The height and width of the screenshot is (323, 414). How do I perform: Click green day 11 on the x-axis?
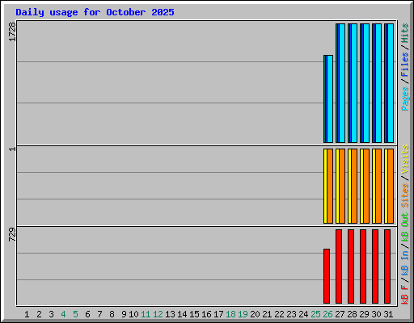click(x=146, y=314)
